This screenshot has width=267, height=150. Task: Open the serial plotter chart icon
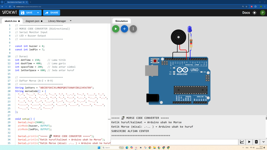(242, 142)
